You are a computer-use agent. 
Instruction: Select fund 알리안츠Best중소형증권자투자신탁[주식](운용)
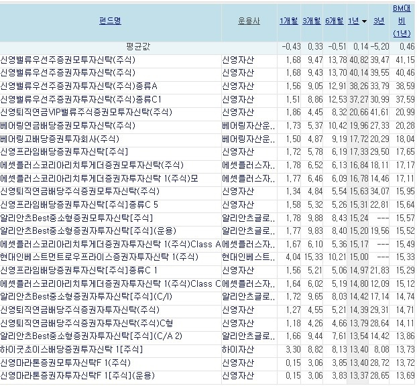coord(88,231)
